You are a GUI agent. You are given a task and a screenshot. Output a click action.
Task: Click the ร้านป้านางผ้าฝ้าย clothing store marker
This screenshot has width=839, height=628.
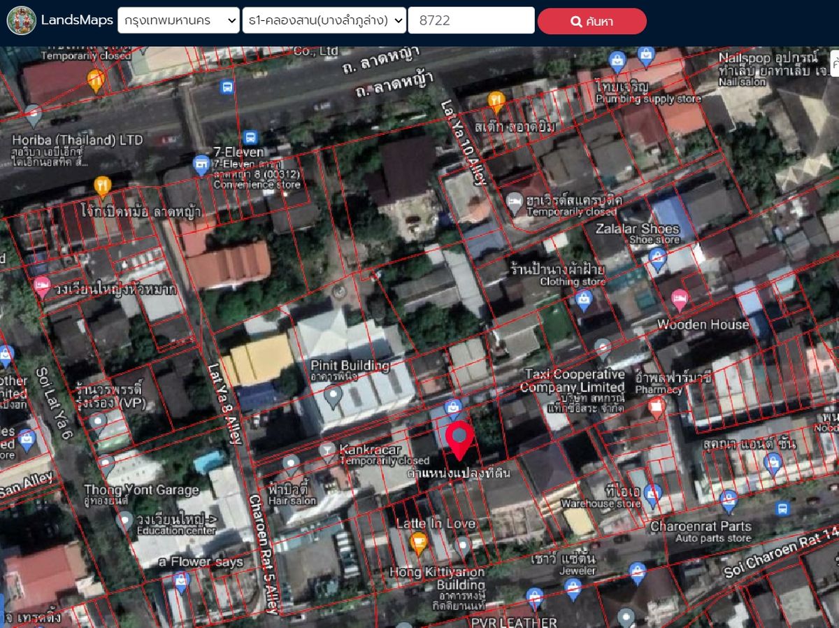(x=584, y=301)
